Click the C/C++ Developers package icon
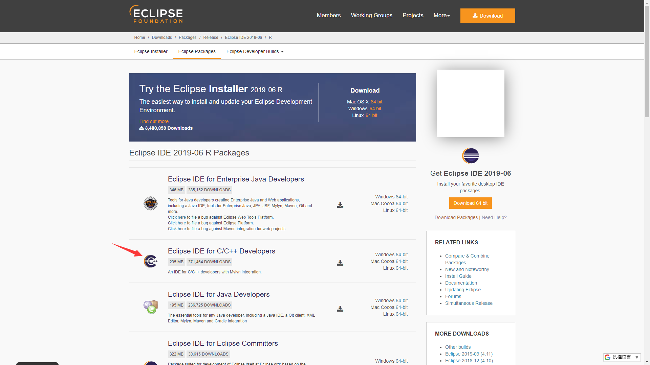The width and height of the screenshot is (650, 365). pyautogui.click(x=150, y=261)
